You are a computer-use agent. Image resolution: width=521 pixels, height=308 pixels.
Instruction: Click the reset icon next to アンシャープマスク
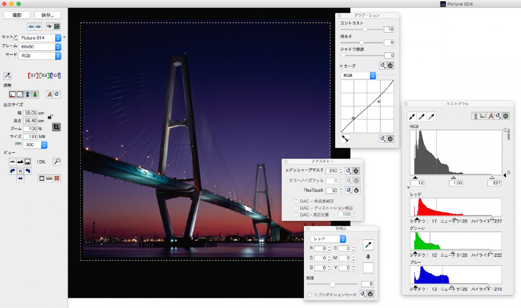(348, 171)
